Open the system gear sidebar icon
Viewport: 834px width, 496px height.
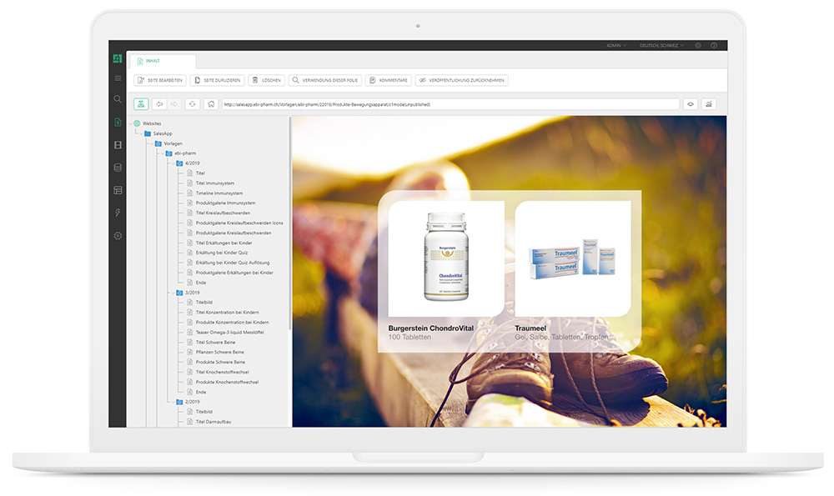[118, 236]
